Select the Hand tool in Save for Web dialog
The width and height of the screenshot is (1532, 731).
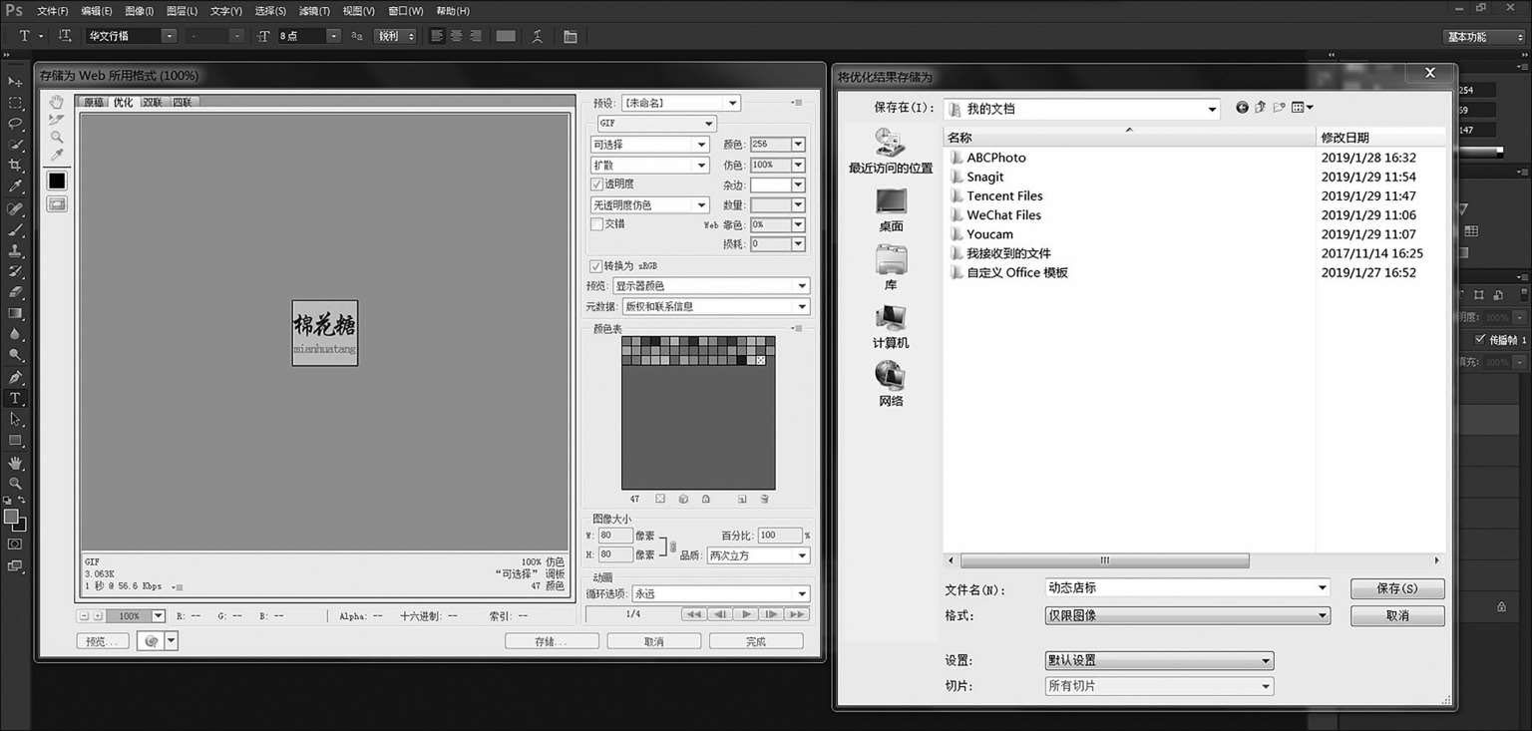point(57,102)
